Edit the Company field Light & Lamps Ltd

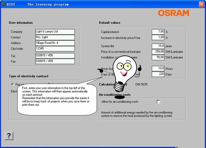click(x=55, y=32)
